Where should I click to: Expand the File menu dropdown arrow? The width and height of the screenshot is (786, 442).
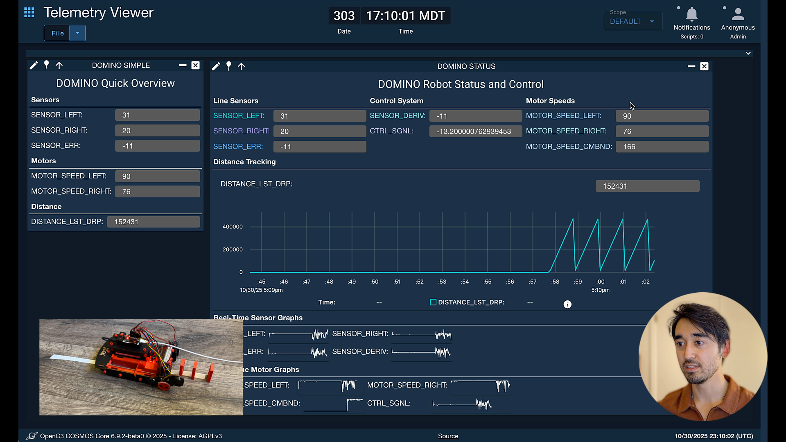click(x=77, y=33)
